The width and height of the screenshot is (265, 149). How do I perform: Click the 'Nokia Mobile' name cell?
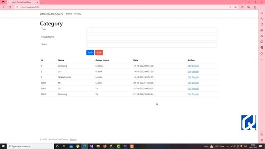(65, 77)
